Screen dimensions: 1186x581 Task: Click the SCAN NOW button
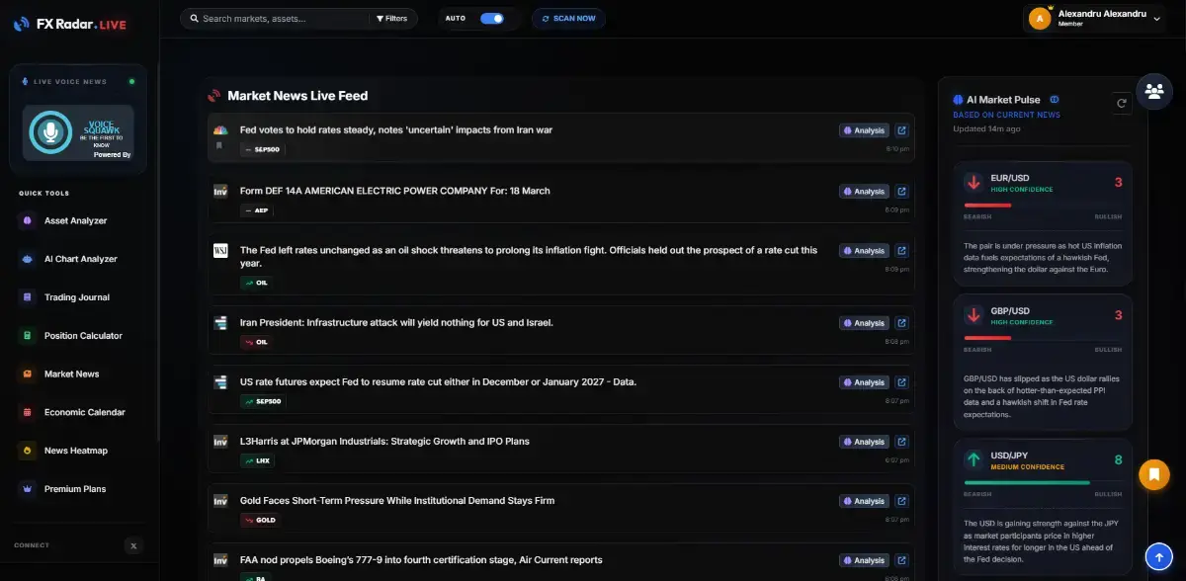pos(569,19)
